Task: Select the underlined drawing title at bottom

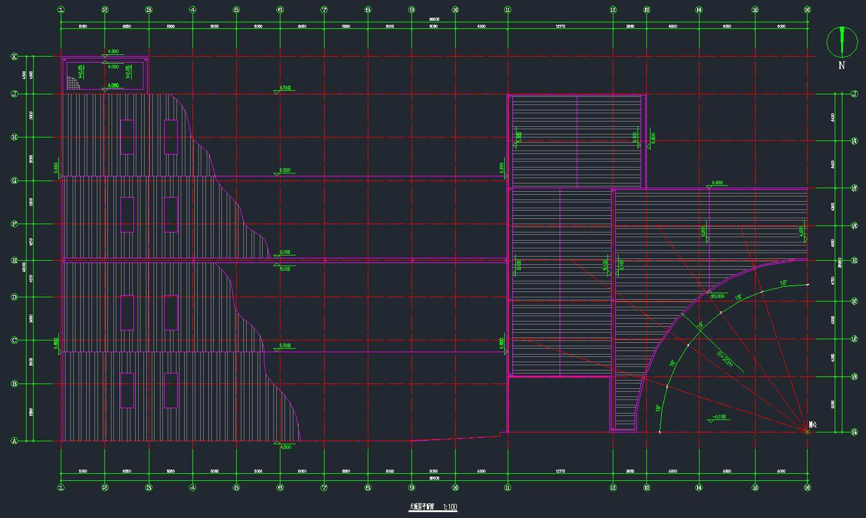Action: pyautogui.click(x=421, y=507)
